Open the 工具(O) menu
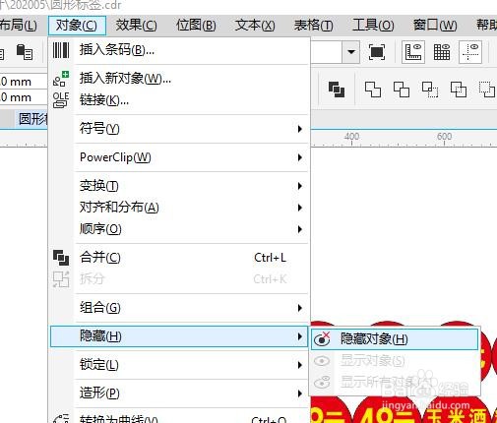 (x=373, y=26)
